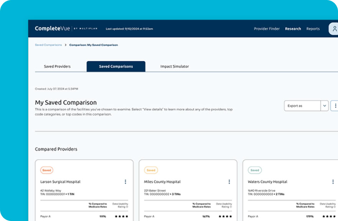Open Reports in the top navigation

tap(313, 29)
